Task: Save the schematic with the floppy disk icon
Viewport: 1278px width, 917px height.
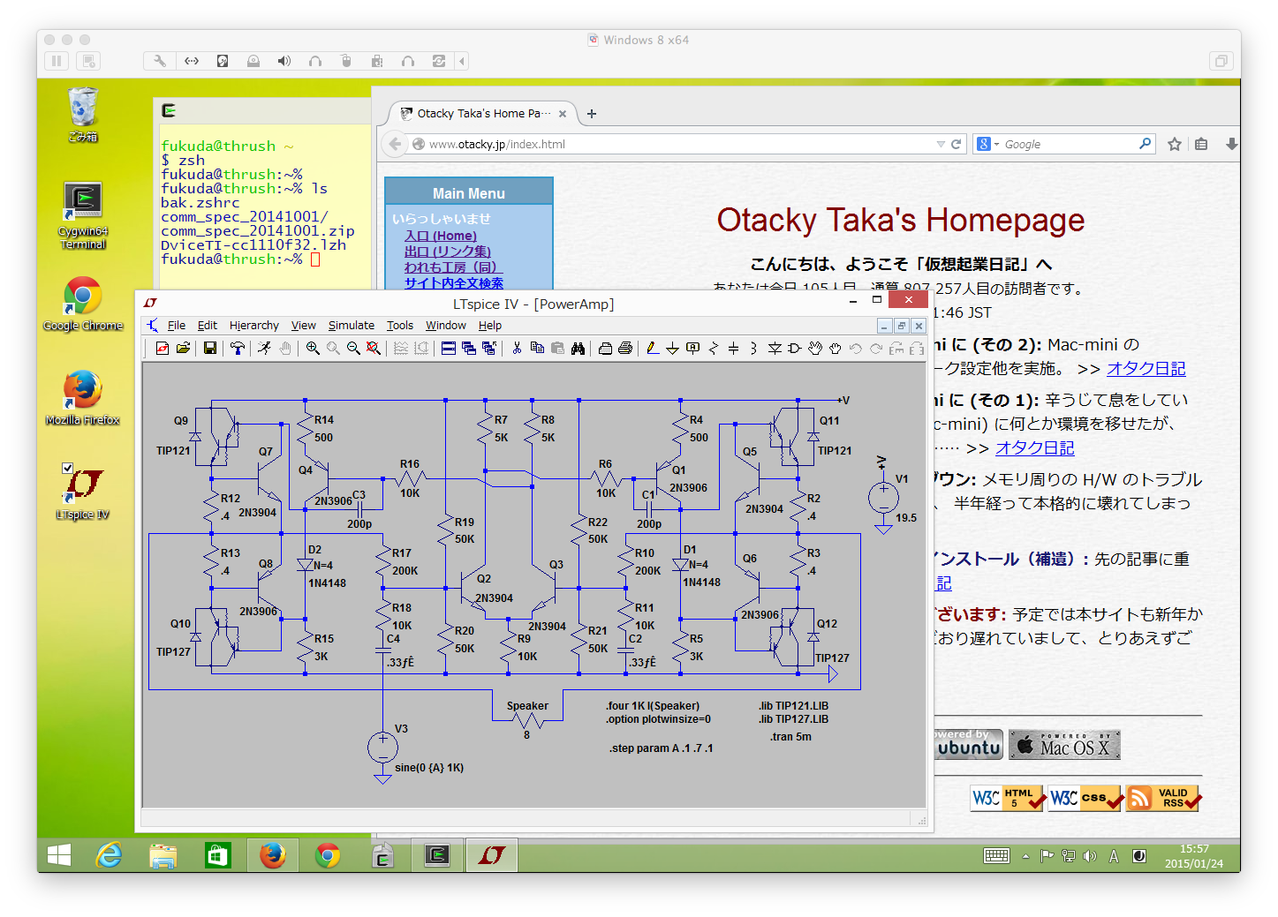Action: pyautogui.click(x=210, y=349)
